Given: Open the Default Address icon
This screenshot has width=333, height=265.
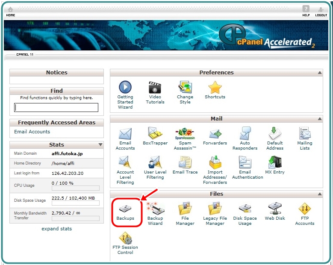Looking at the screenshot, I should 275,133.
